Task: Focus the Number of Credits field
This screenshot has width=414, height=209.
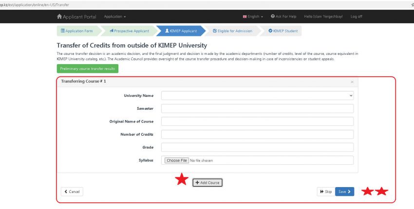Action: click(258, 135)
